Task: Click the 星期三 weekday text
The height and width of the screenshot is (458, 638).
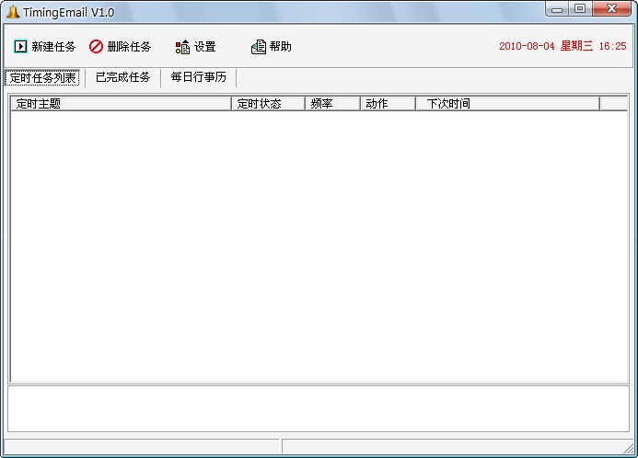Action: tap(576, 46)
